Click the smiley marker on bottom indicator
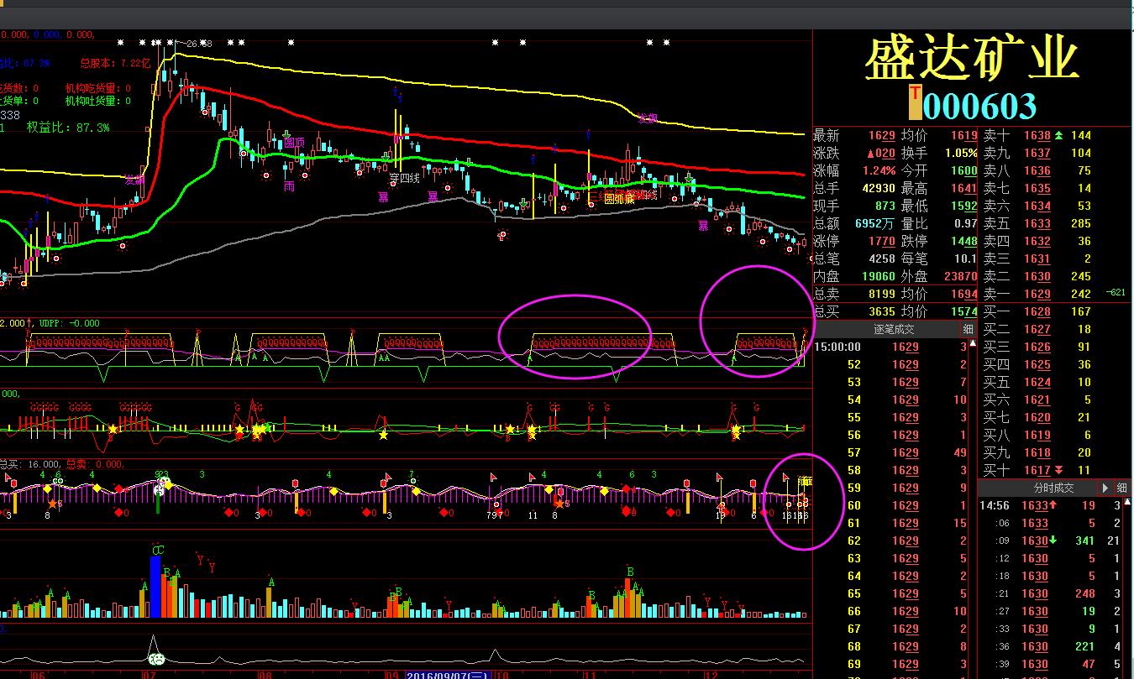Screen dimensions: 1134x679 point(155,660)
